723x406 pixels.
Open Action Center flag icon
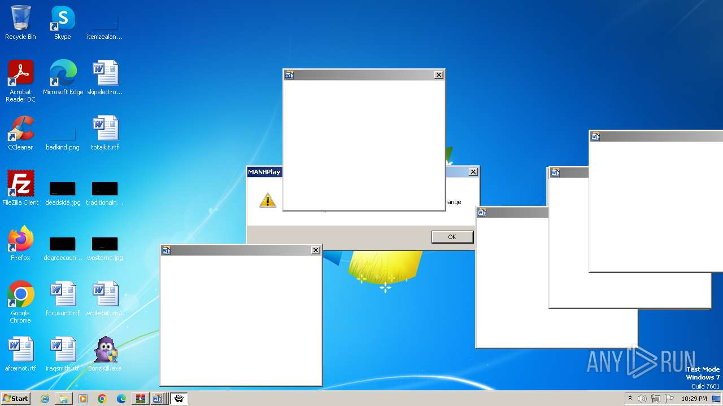669,399
